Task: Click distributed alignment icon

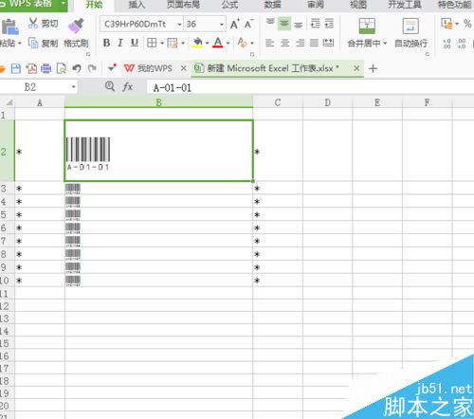Action: coord(329,43)
